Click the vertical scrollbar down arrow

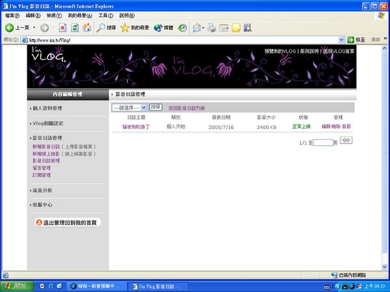tap(385, 267)
